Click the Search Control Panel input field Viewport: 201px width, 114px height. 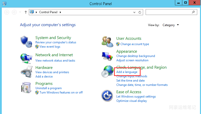[x=169, y=12]
